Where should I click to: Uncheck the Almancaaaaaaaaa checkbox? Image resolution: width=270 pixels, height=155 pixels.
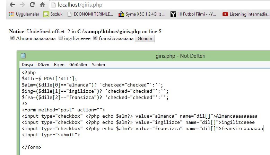[12, 38]
